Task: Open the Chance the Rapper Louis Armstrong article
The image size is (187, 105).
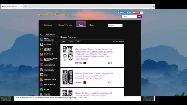Action: (93, 94)
